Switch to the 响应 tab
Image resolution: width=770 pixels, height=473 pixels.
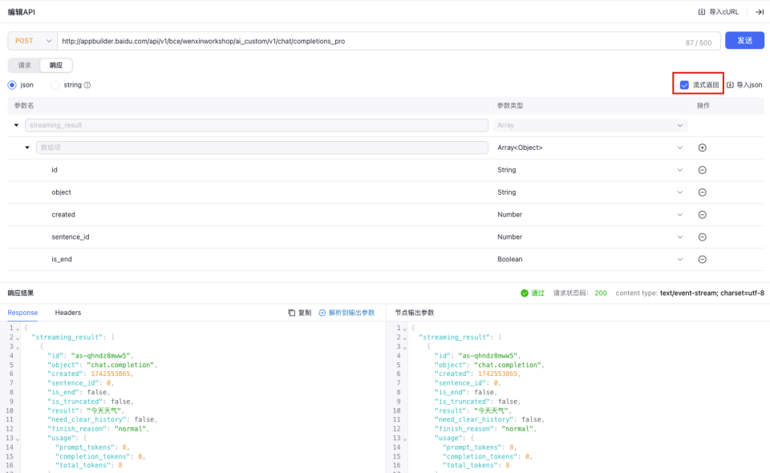click(56, 65)
